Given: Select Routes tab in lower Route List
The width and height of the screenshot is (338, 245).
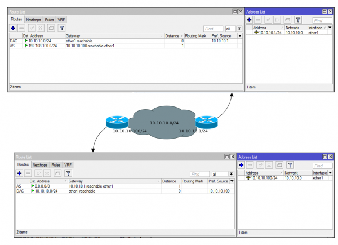Looking at the screenshot, I should click(23, 164).
